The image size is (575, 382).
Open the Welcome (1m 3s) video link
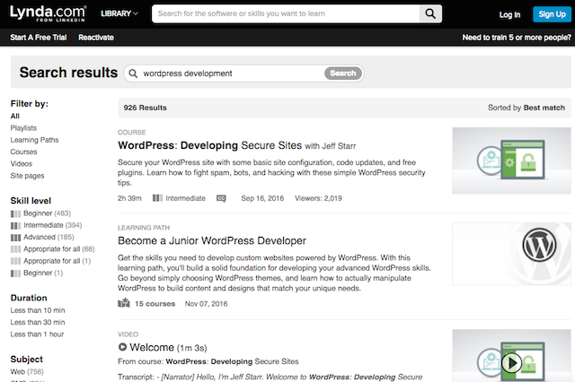(x=168, y=347)
